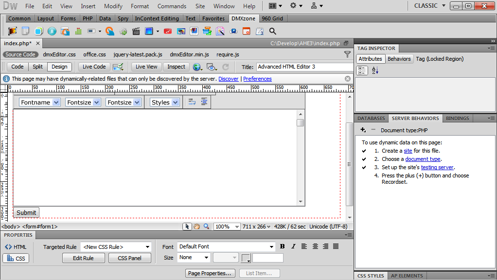The width and height of the screenshot is (497, 280).
Task: Open the text color swatch picker in Properties
Action: point(246,258)
